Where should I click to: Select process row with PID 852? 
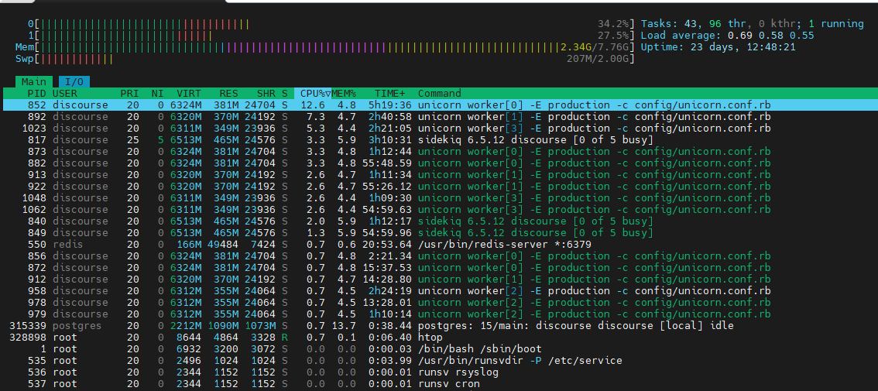pyautogui.click(x=439, y=105)
